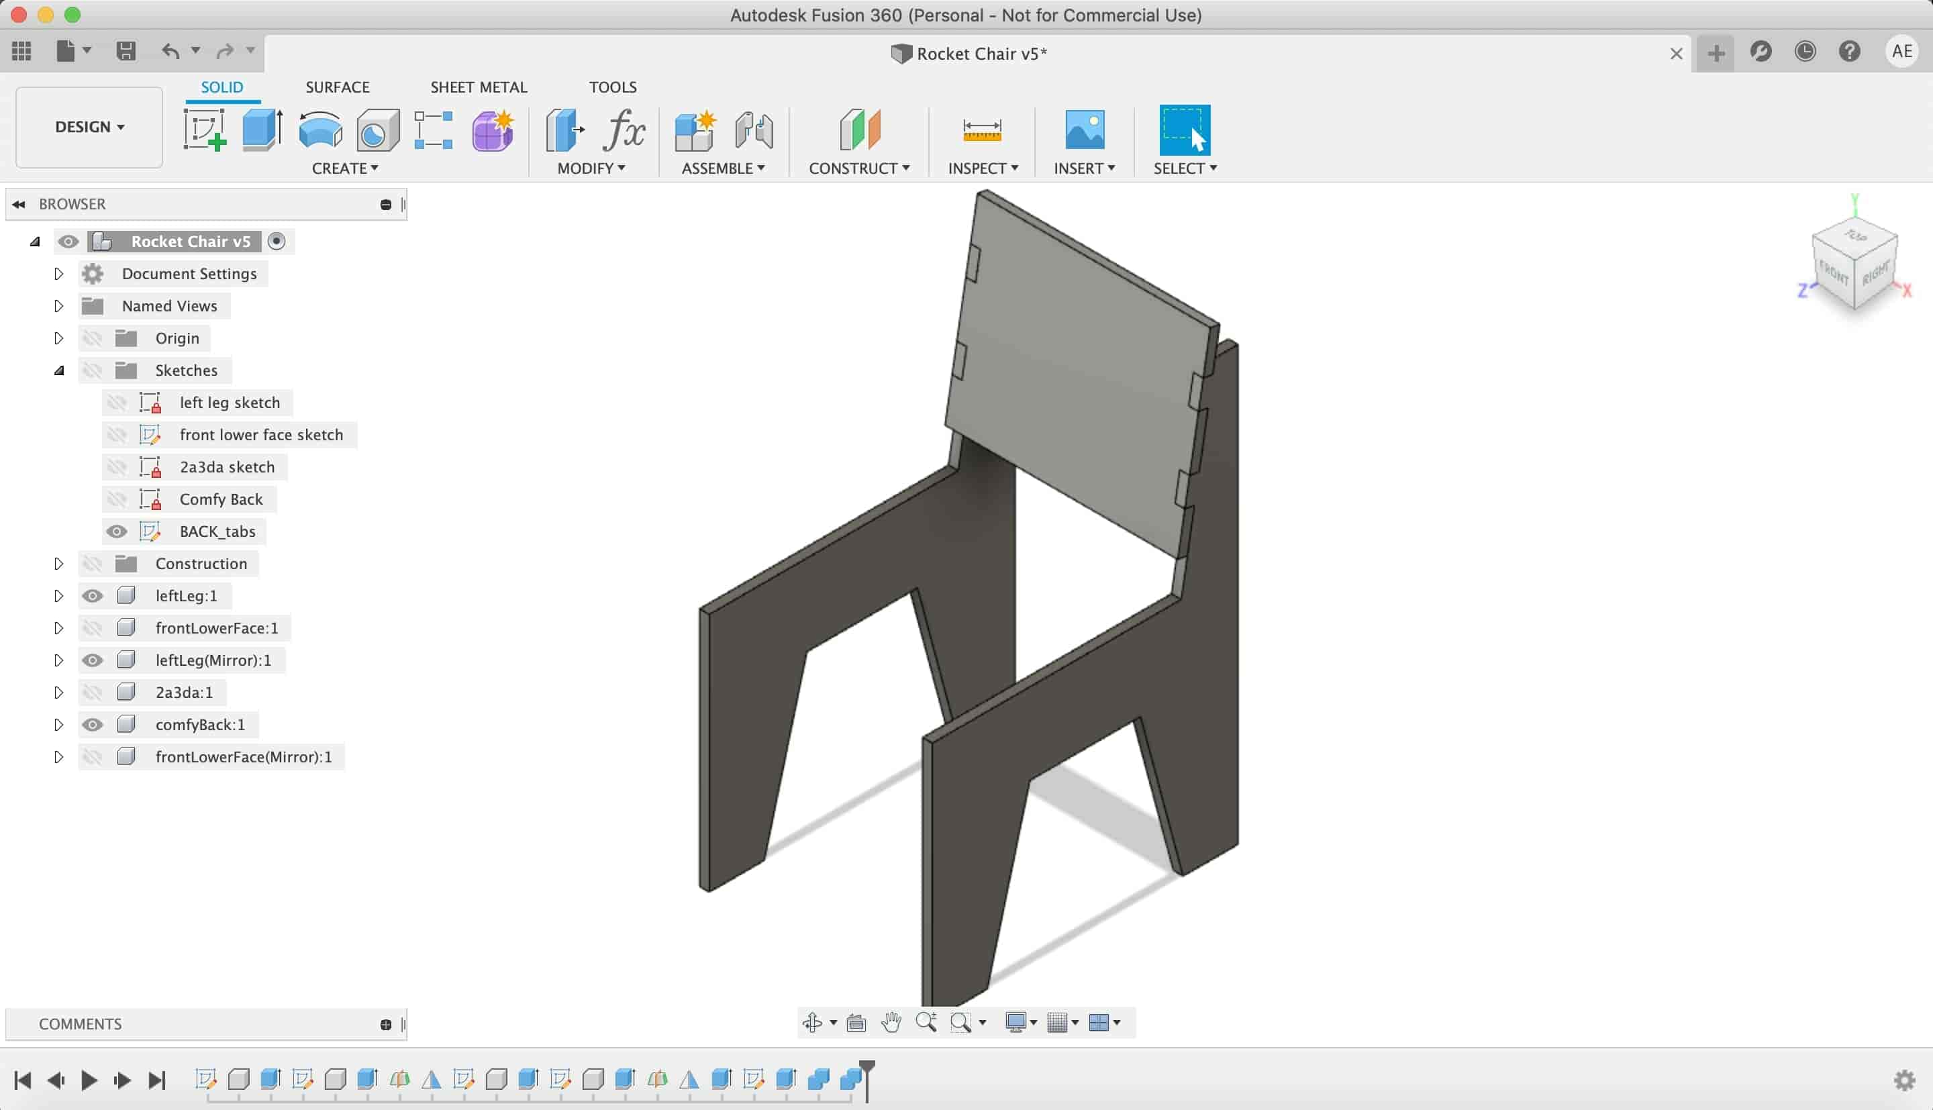
Task: Open the AE user account button
Action: (1901, 51)
